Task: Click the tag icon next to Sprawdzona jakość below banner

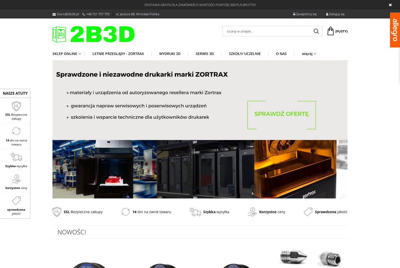Action: pyautogui.click(x=308, y=212)
